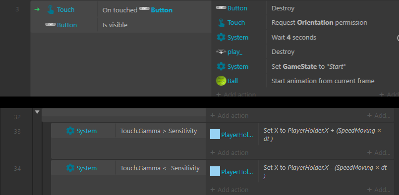The width and height of the screenshot is (399, 195).
Task: Select the System gear beside Wait 4 seconds
Action: (221, 38)
